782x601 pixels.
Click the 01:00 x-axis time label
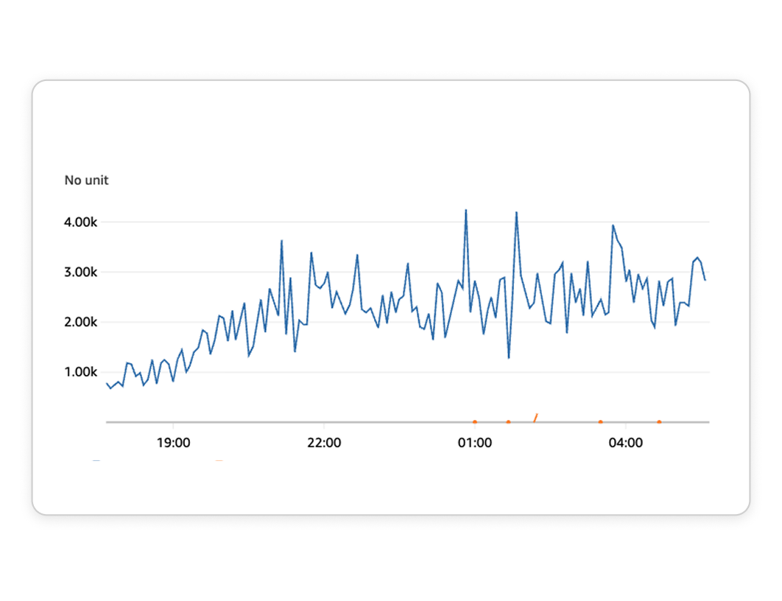coord(475,443)
